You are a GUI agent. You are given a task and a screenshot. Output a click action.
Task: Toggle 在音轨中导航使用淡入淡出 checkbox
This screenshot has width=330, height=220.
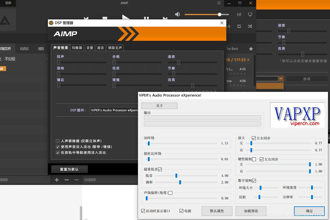(x=58, y=153)
